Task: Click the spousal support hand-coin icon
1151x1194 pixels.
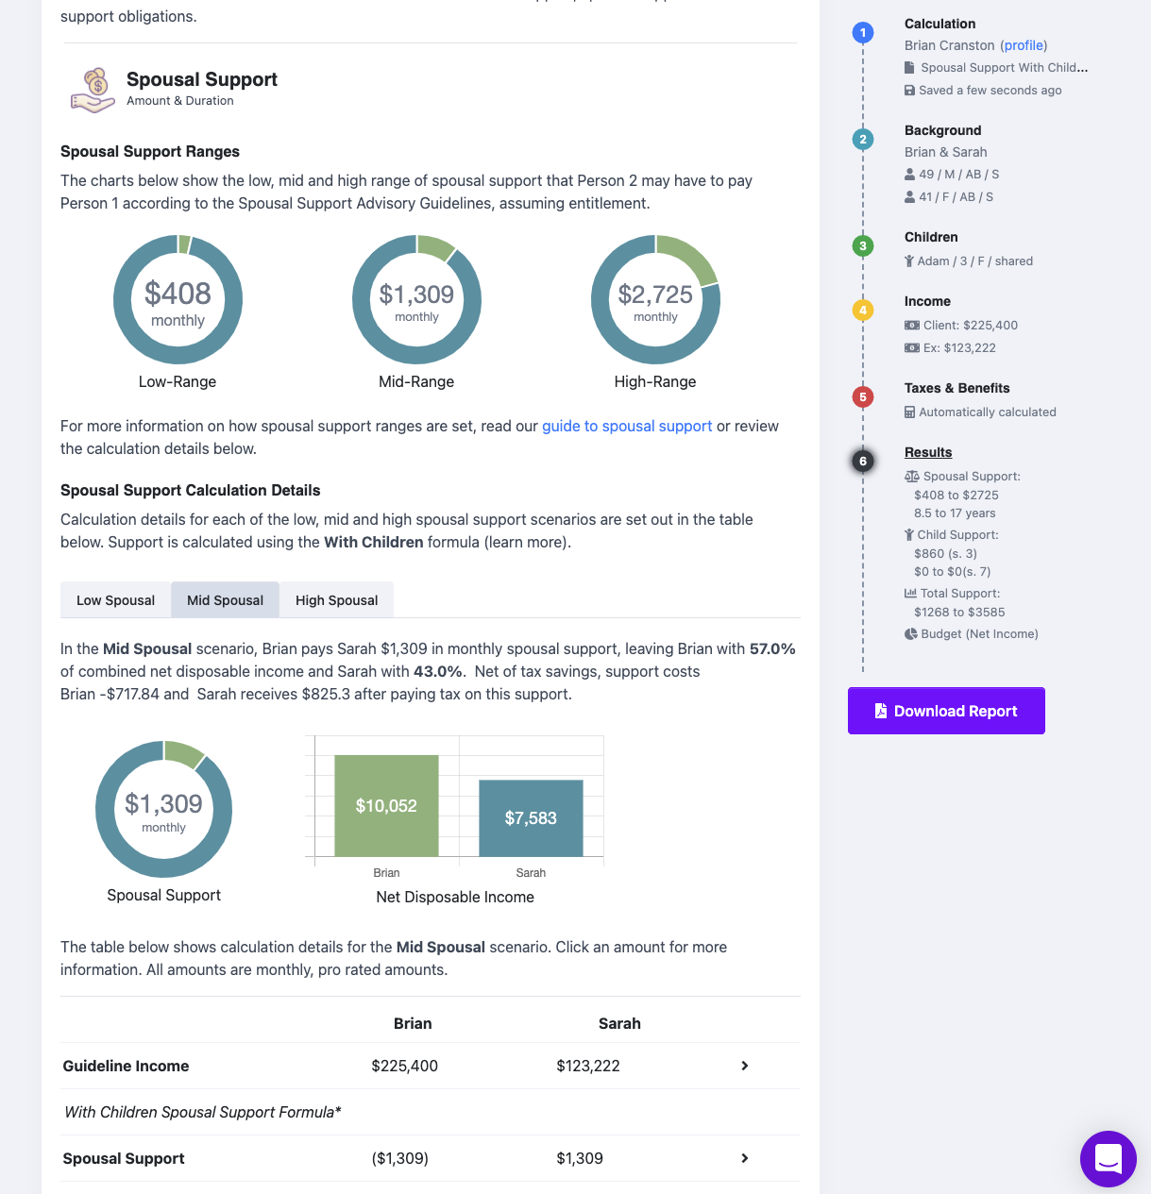Action: pos(93,90)
